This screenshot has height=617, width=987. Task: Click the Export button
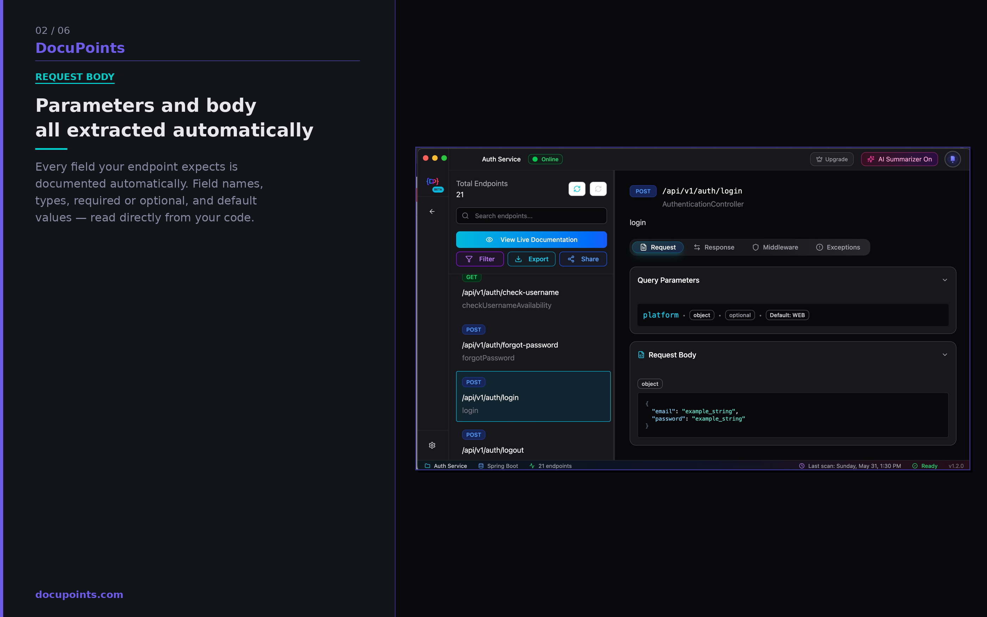531,259
